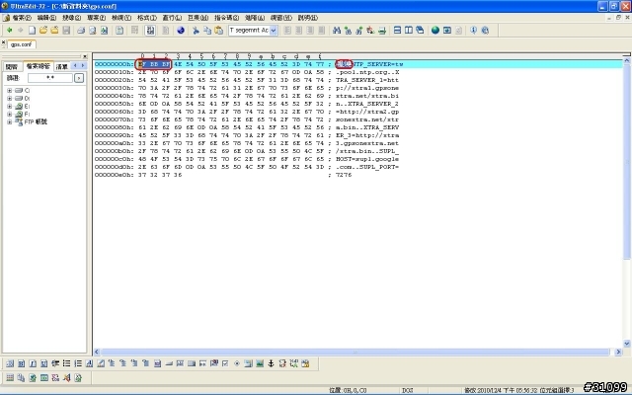The width and height of the screenshot is (632, 395).
Task: Click the info help icon
Action: click(474, 31)
